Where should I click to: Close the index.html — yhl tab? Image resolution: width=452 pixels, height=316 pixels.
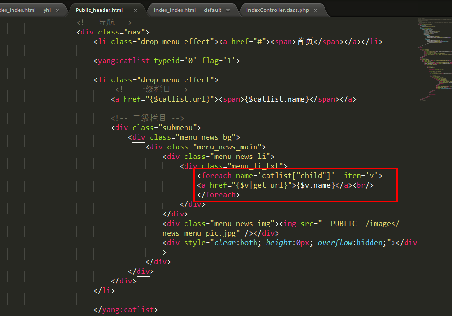click(x=58, y=10)
